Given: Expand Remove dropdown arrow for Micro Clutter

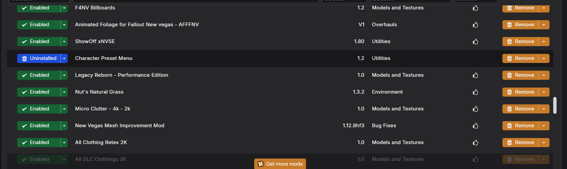Looking at the screenshot, I should tap(544, 109).
